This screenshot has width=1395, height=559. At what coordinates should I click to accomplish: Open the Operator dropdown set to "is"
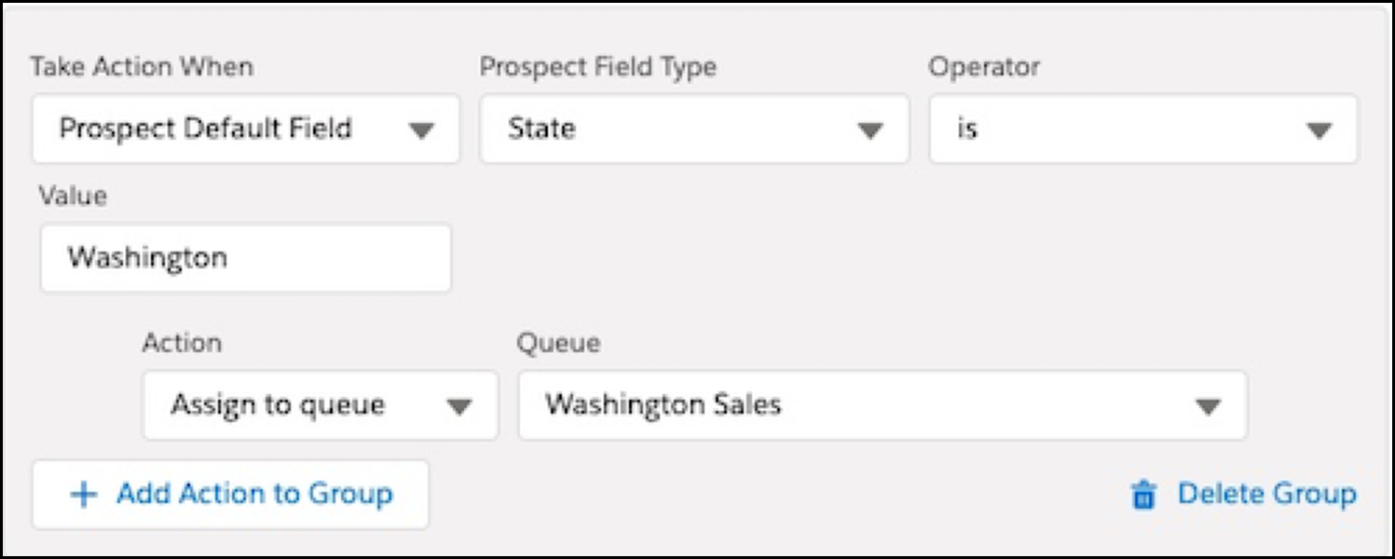point(1142,129)
